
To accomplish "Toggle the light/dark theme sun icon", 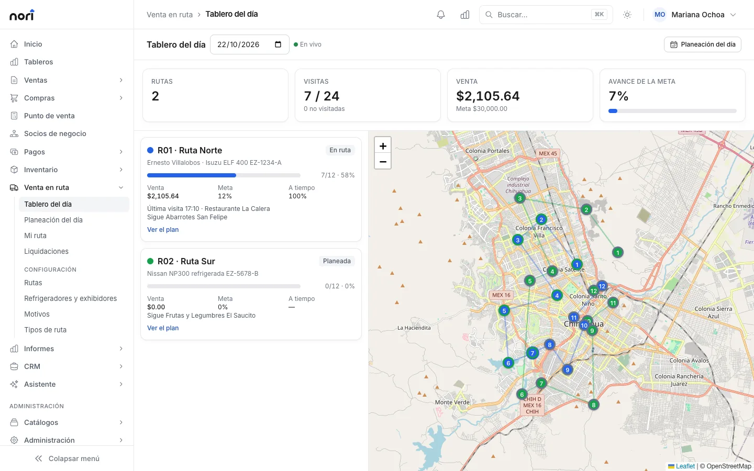I will [627, 15].
